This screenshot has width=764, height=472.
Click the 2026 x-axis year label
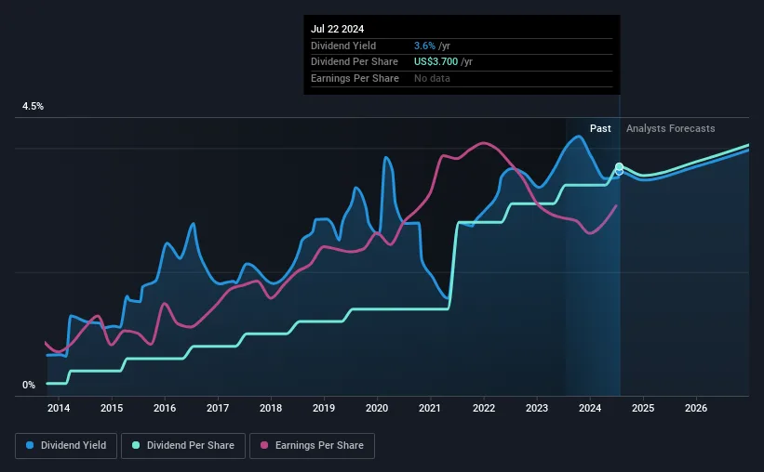coord(696,408)
